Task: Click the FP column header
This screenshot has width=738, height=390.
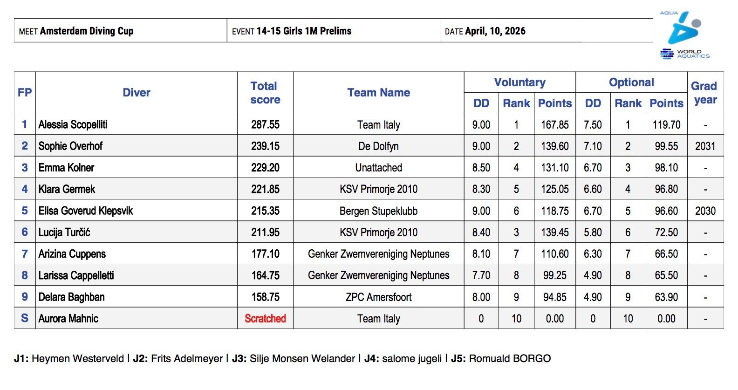Action: tap(25, 93)
